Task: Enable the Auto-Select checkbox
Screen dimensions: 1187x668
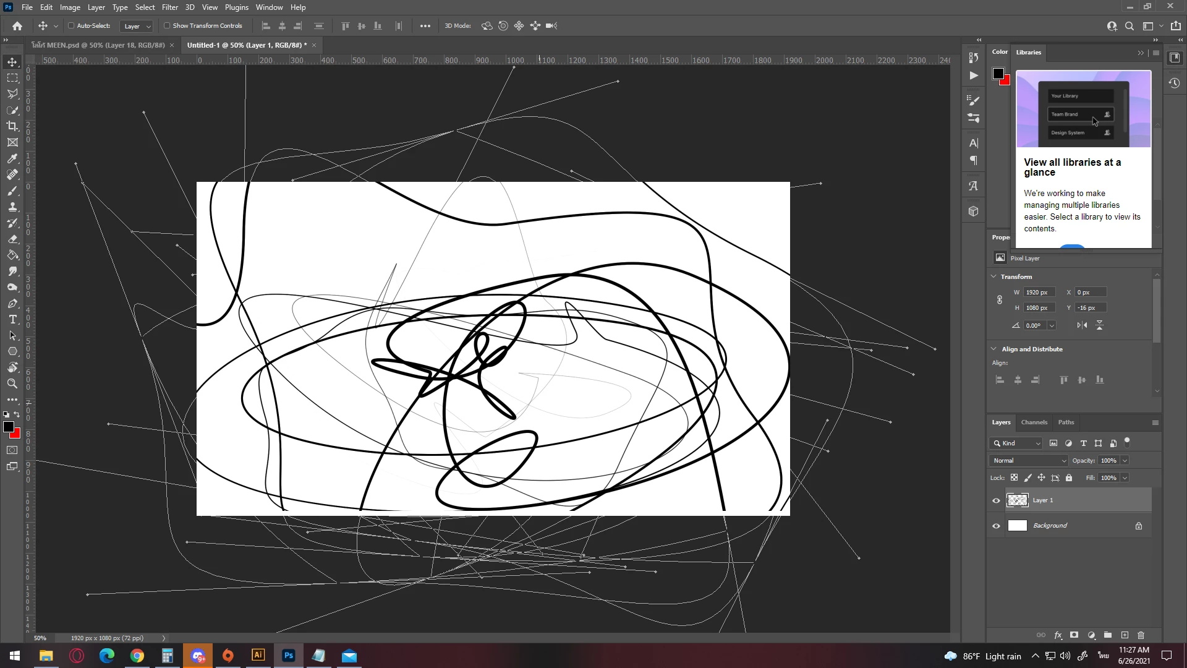Action: click(x=71, y=26)
